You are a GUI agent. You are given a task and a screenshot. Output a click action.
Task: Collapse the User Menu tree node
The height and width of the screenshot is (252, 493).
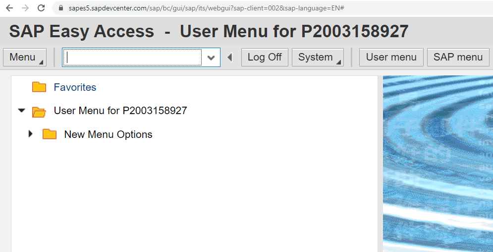(21, 111)
